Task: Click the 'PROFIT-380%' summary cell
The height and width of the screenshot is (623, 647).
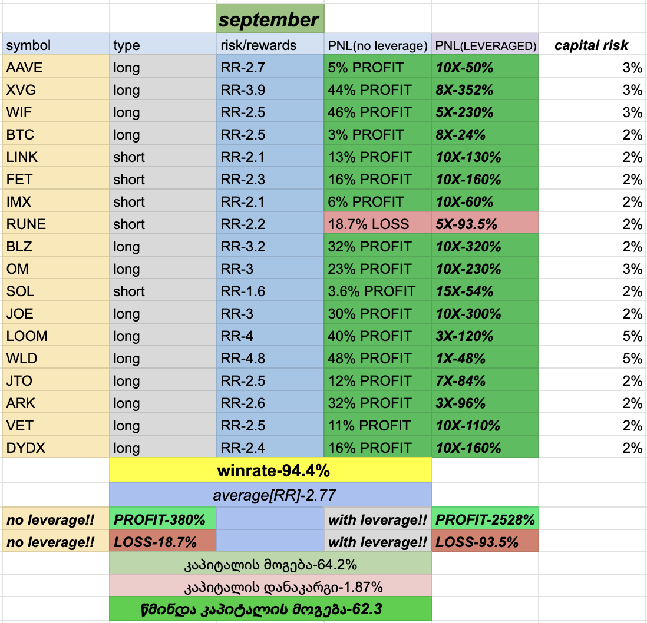Action: (x=163, y=520)
